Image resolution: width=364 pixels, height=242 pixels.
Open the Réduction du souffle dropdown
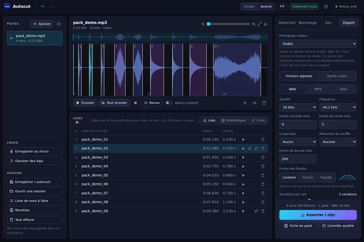[338, 142]
